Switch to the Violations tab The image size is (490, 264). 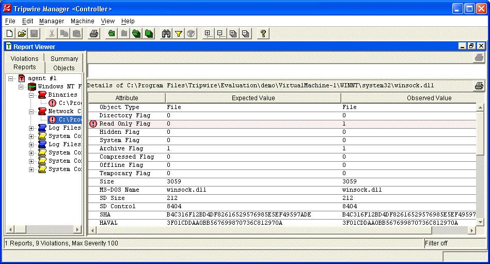[24, 58]
